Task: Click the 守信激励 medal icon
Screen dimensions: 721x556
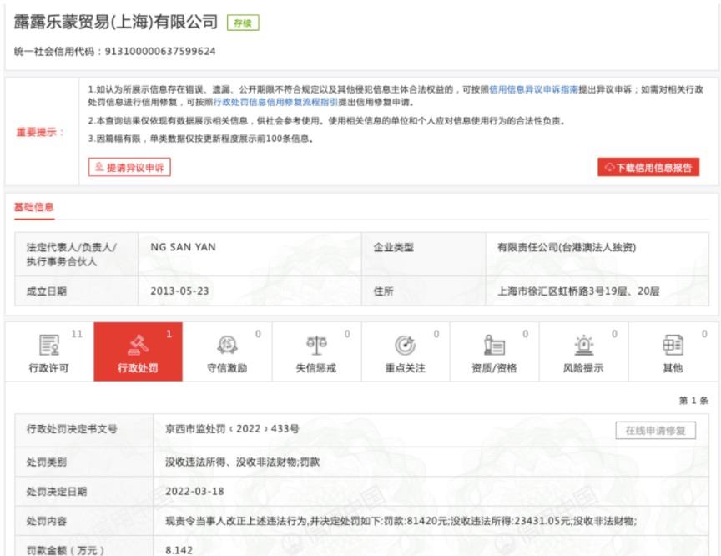Action: pyautogui.click(x=226, y=344)
